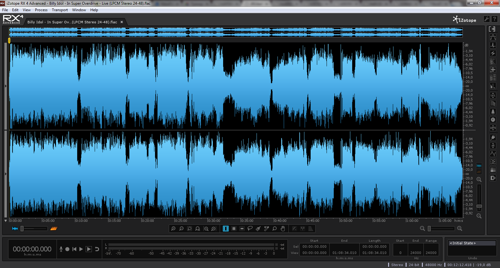Open the Help menu
Image resolution: width=500 pixels, height=268 pixels.
[x=94, y=10]
